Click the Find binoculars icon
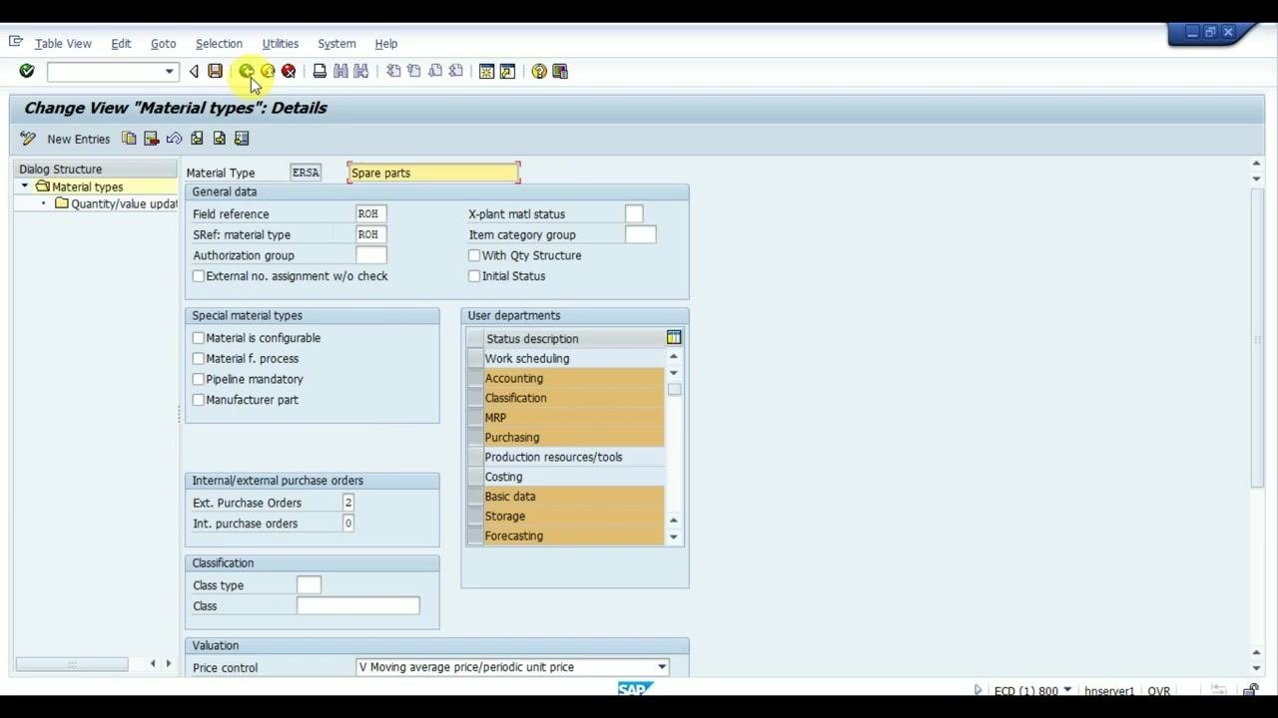1278x718 pixels. [x=340, y=71]
